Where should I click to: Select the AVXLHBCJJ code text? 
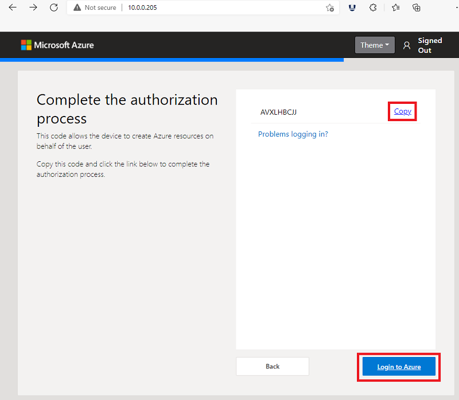pyautogui.click(x=278, y=112)
